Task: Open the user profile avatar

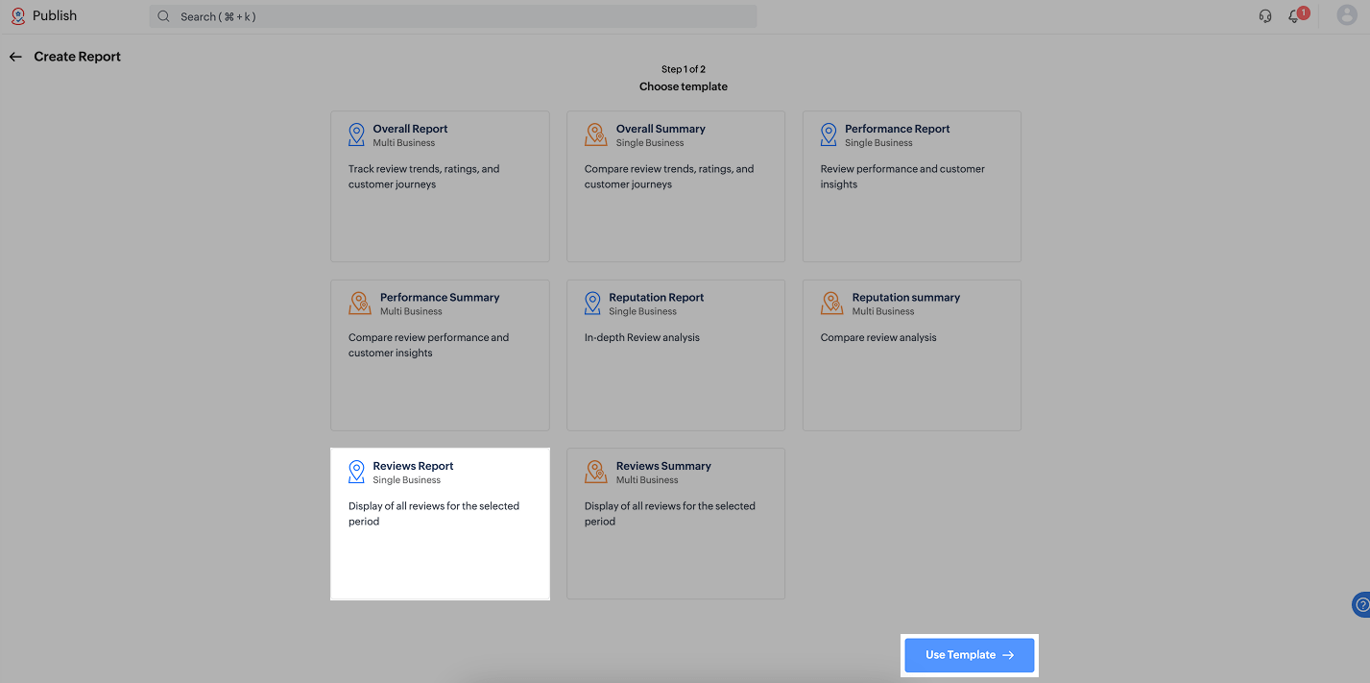Action: click(1347, 15)
